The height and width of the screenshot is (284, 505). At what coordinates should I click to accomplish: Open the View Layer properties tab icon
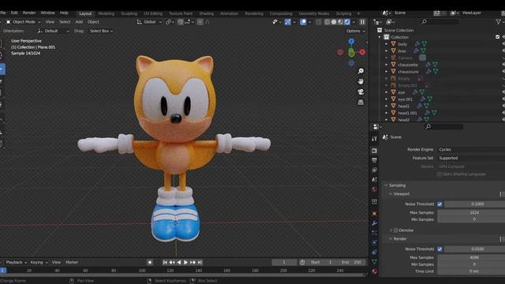point(374,170)
